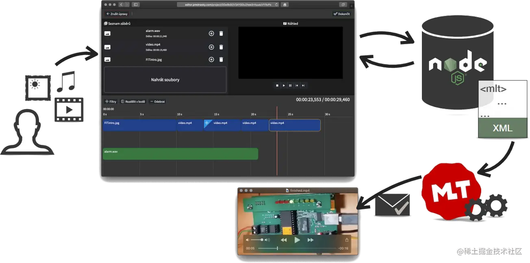Delete alarm.wav from the clip list
This screenshot has width=530, height=263.
click(x=221, y=34)
